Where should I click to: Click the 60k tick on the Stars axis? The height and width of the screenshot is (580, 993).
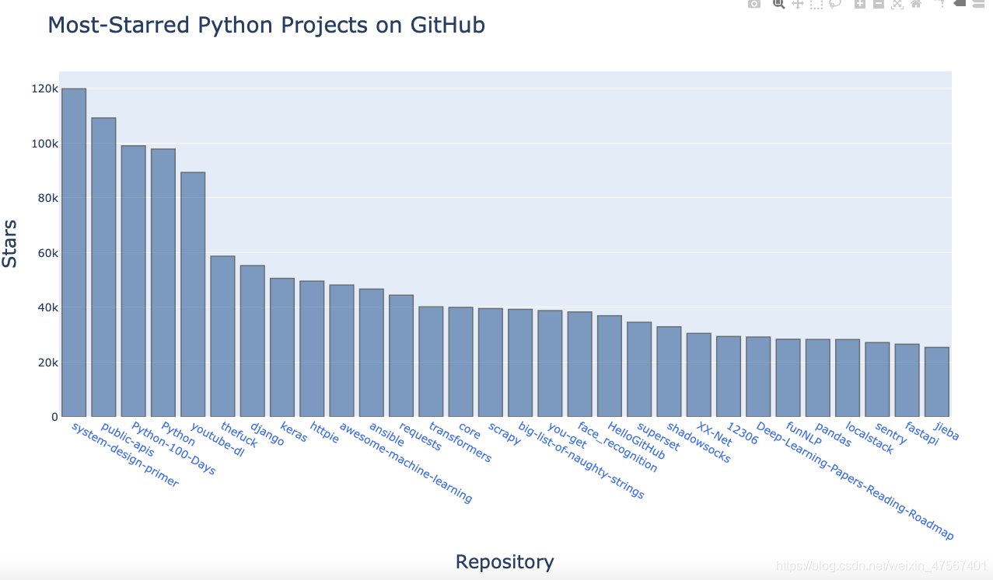[47, 253]
